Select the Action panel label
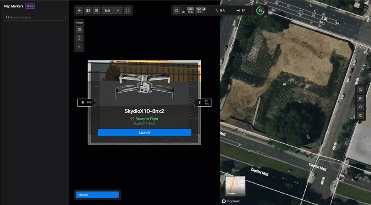The image size is (371, 205). [x=79, y=23]
